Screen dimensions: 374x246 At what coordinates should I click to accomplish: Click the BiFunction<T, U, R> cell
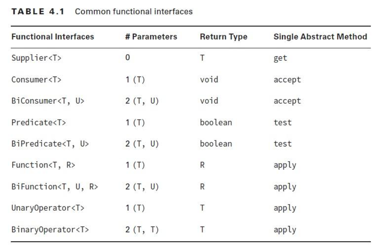pos(55,187)
